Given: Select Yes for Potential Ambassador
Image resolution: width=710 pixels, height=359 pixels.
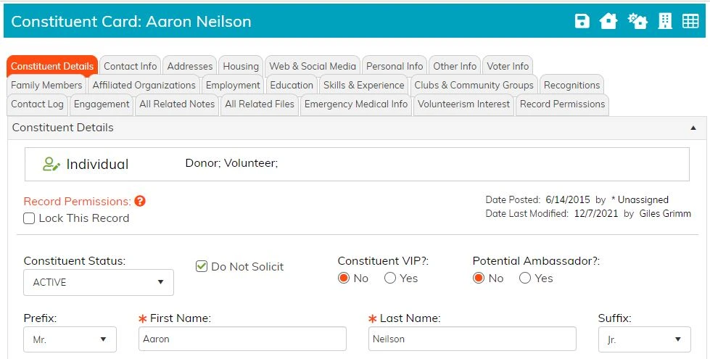Looking at the screenshot, I should pos(525,278).
